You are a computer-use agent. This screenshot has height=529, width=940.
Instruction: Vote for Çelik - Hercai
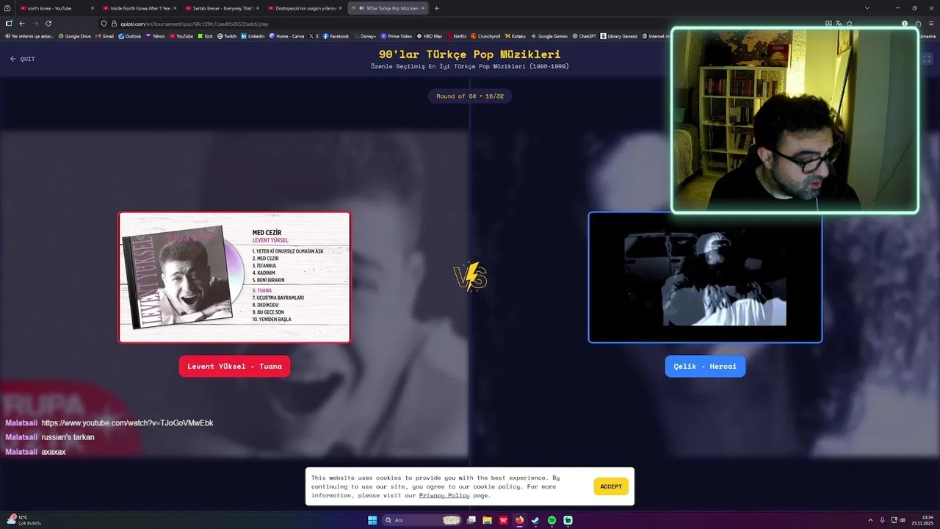click(x=705, y=366)
